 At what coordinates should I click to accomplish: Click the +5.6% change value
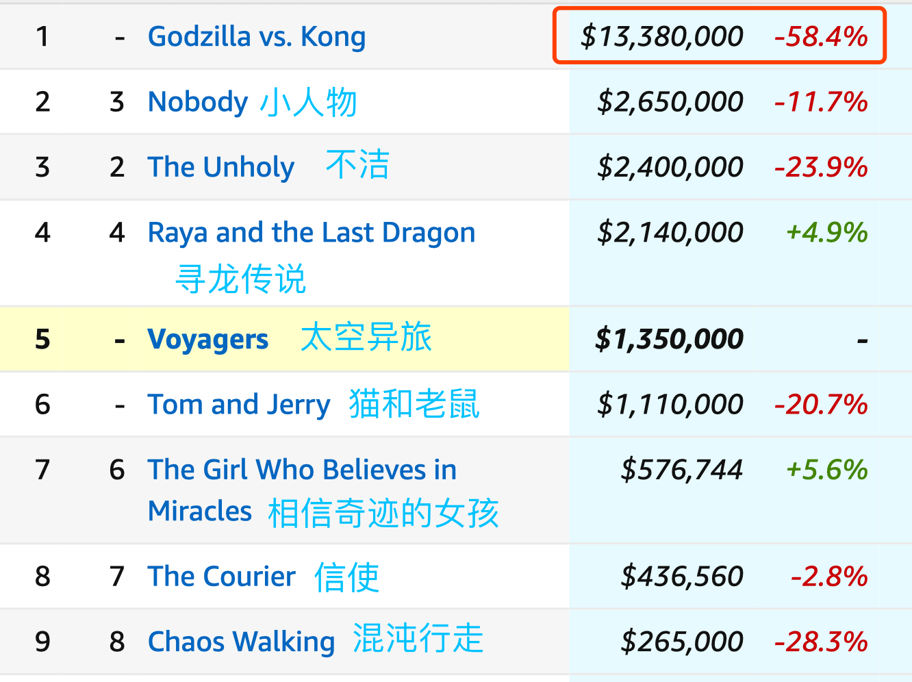[827, 470]
